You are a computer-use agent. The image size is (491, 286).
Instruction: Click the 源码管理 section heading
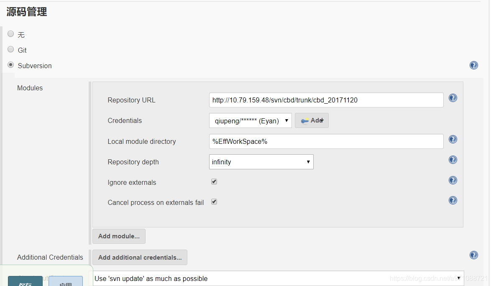(x=27, y=12)
